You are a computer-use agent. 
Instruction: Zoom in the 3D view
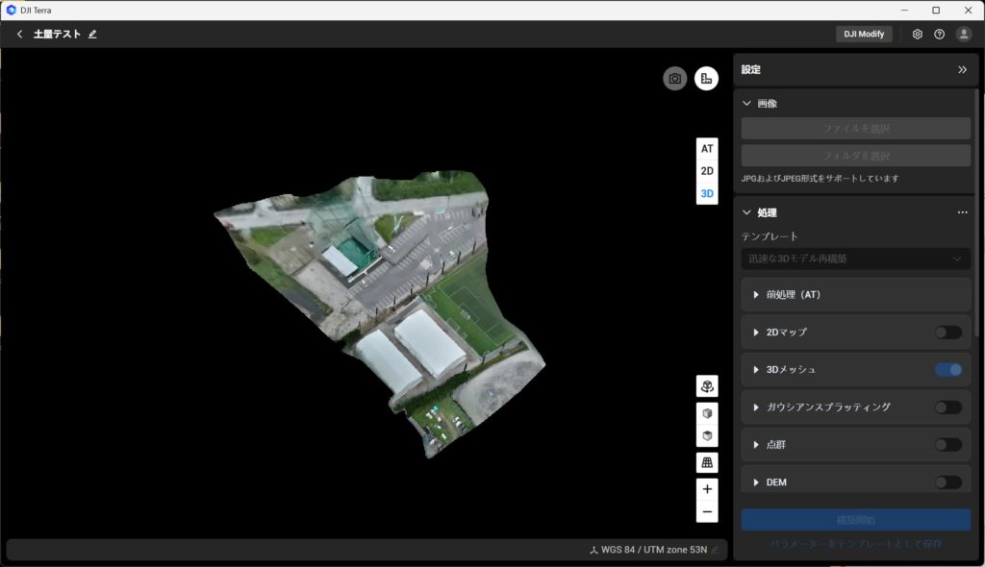tap(707, 489)
